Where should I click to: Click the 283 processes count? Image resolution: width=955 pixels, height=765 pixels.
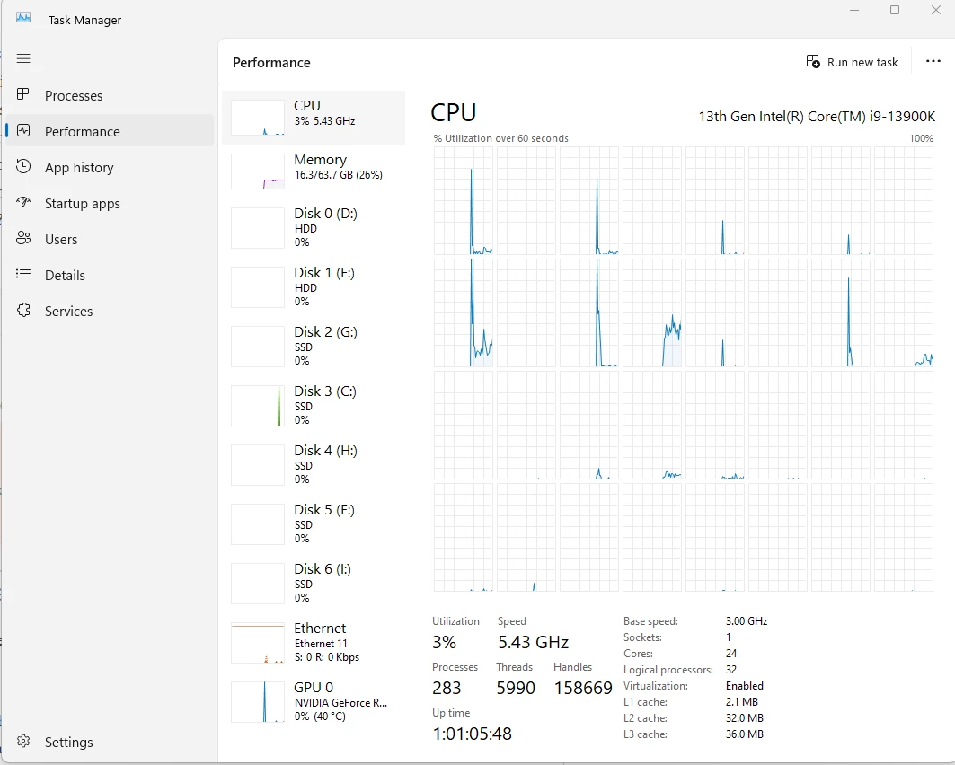447,688
